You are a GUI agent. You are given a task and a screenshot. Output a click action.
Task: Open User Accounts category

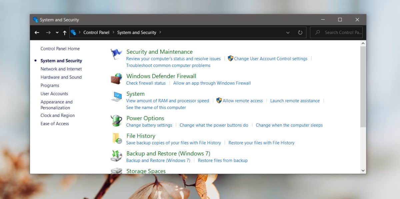pos(54,94)
